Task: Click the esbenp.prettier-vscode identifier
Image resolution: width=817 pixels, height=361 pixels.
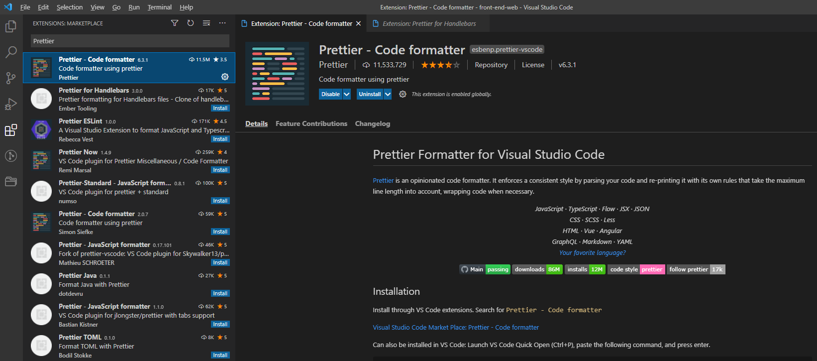Action: point(507,49)
